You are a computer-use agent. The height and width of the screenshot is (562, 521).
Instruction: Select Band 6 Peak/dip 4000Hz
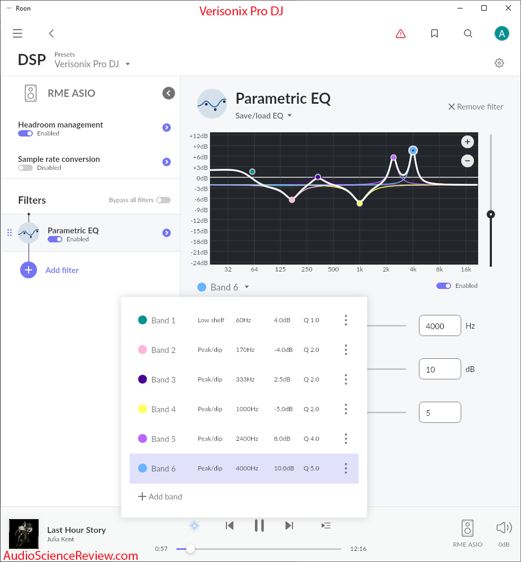click(x=244, y=468)
